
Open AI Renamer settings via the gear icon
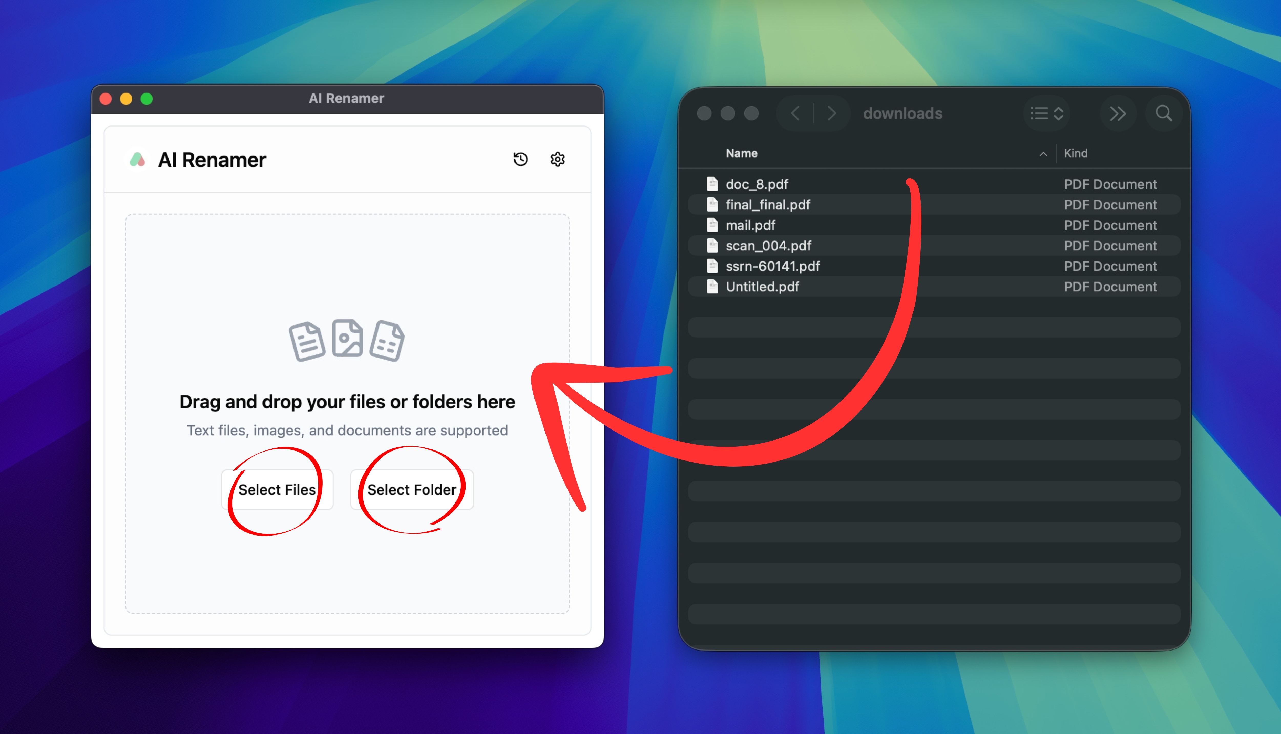(558, 160)
